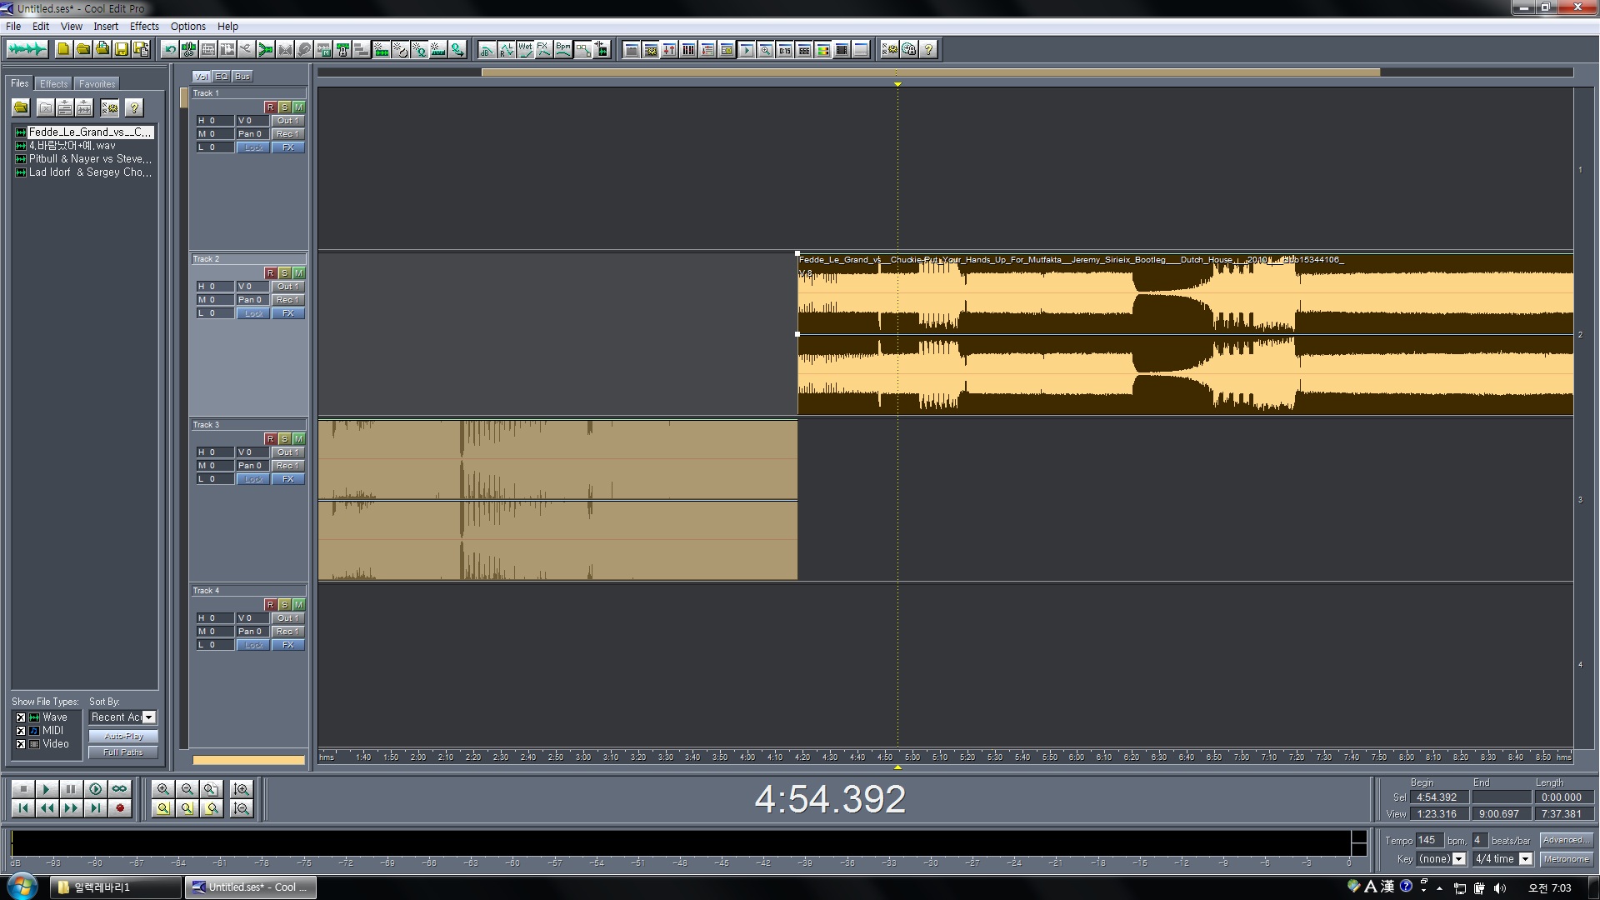Screen dimensions: 1600x900
Task: Toggle the Bpm tempo envelope button
Action: click(563, 49)
